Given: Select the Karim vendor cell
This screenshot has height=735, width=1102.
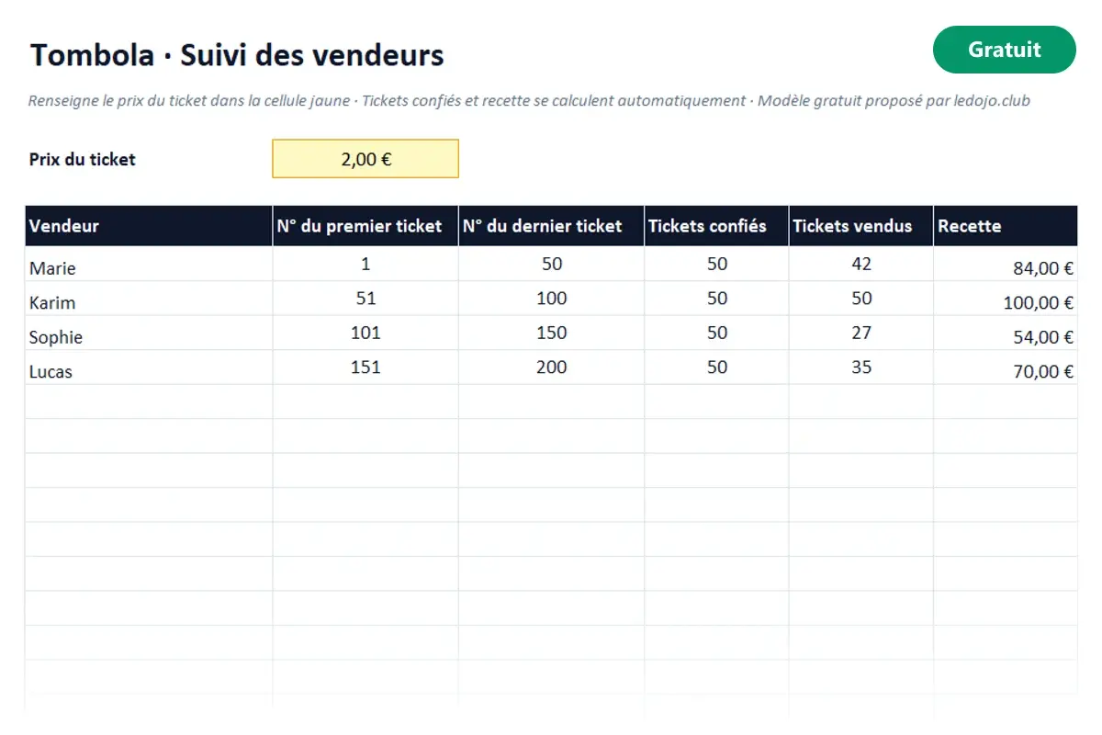Looking at the screenshot, I should coord(149,299).
